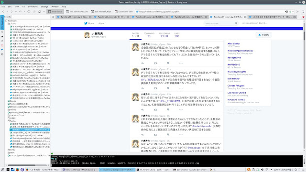Click the Reload page toolbar icon

[x=29, y=11]
